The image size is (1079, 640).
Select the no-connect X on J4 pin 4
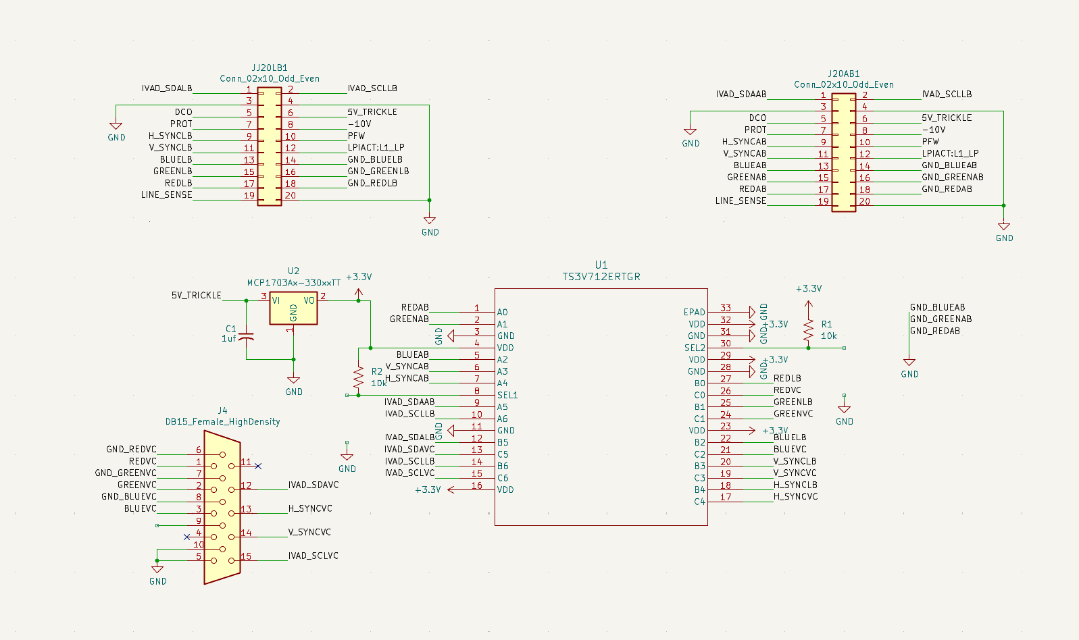pyautogui.click(x=186, y=537)
